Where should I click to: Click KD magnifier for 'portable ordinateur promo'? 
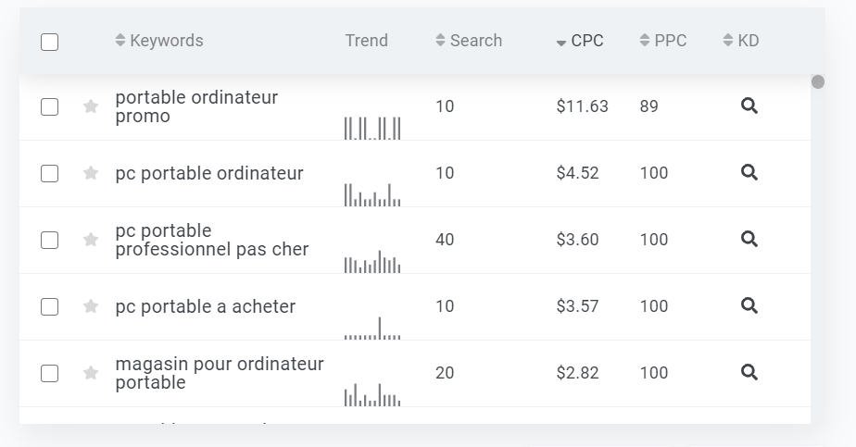[749, 106]
